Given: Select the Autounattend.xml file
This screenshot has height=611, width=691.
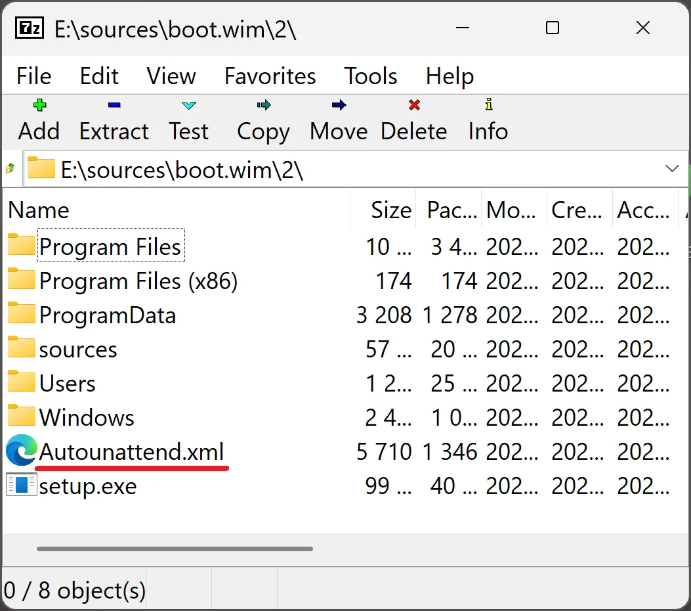Looking at the screenshot, I should (131, 452).
